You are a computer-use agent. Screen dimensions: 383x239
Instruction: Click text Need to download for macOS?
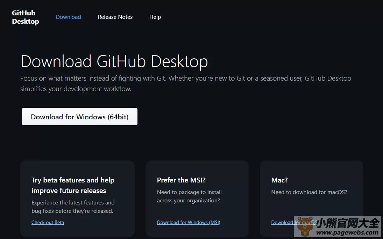309,192
